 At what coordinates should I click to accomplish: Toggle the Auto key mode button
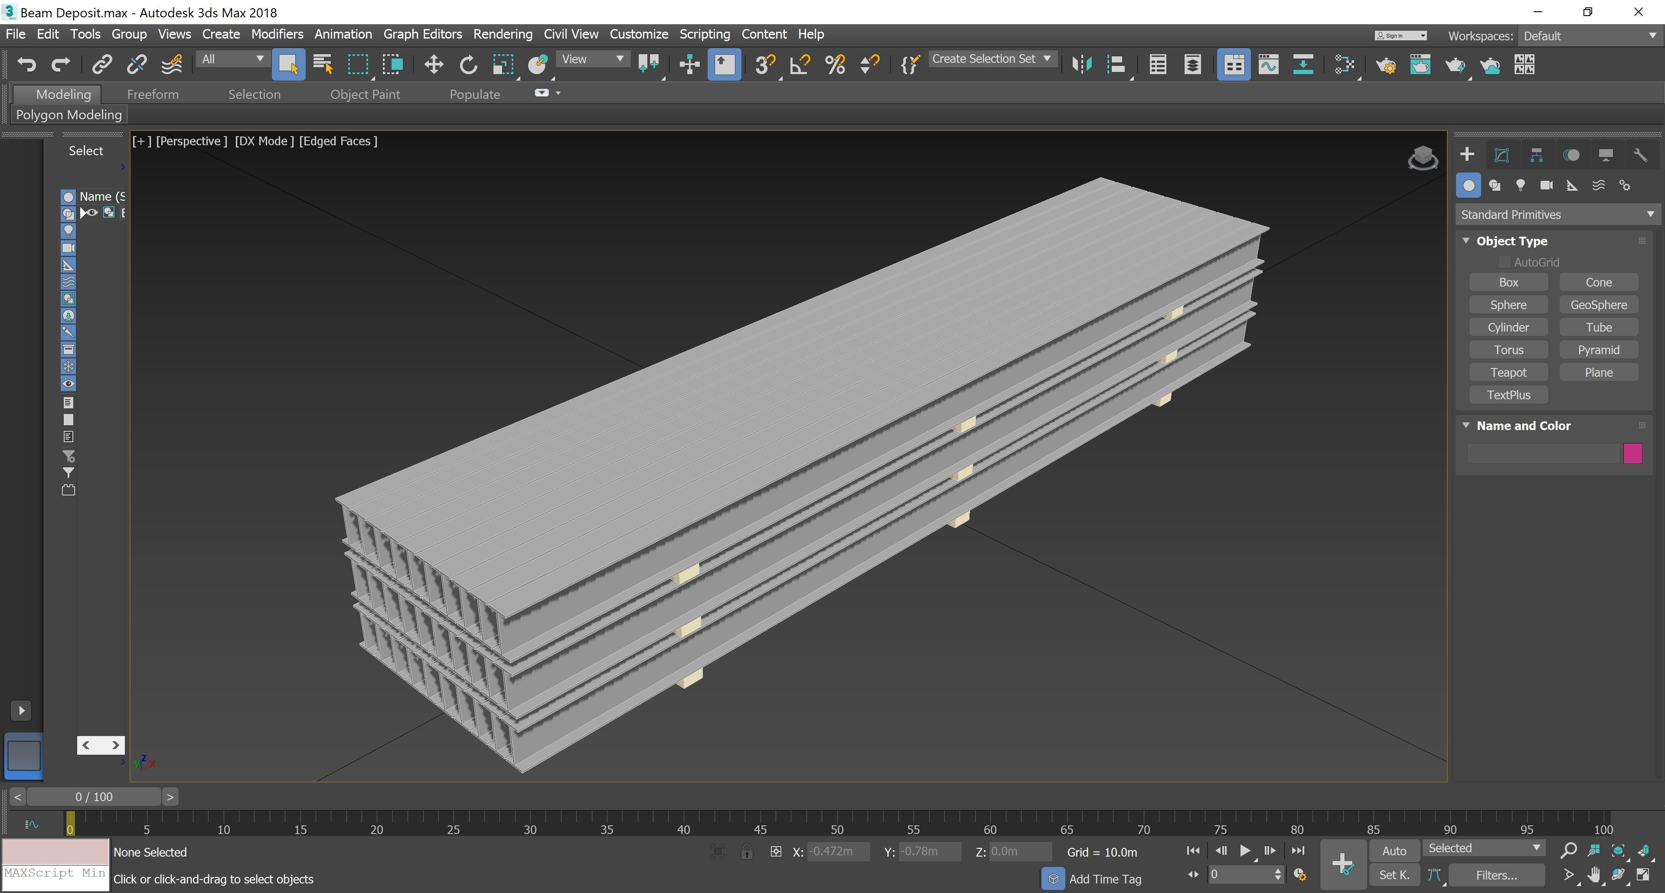[1394, 851]
